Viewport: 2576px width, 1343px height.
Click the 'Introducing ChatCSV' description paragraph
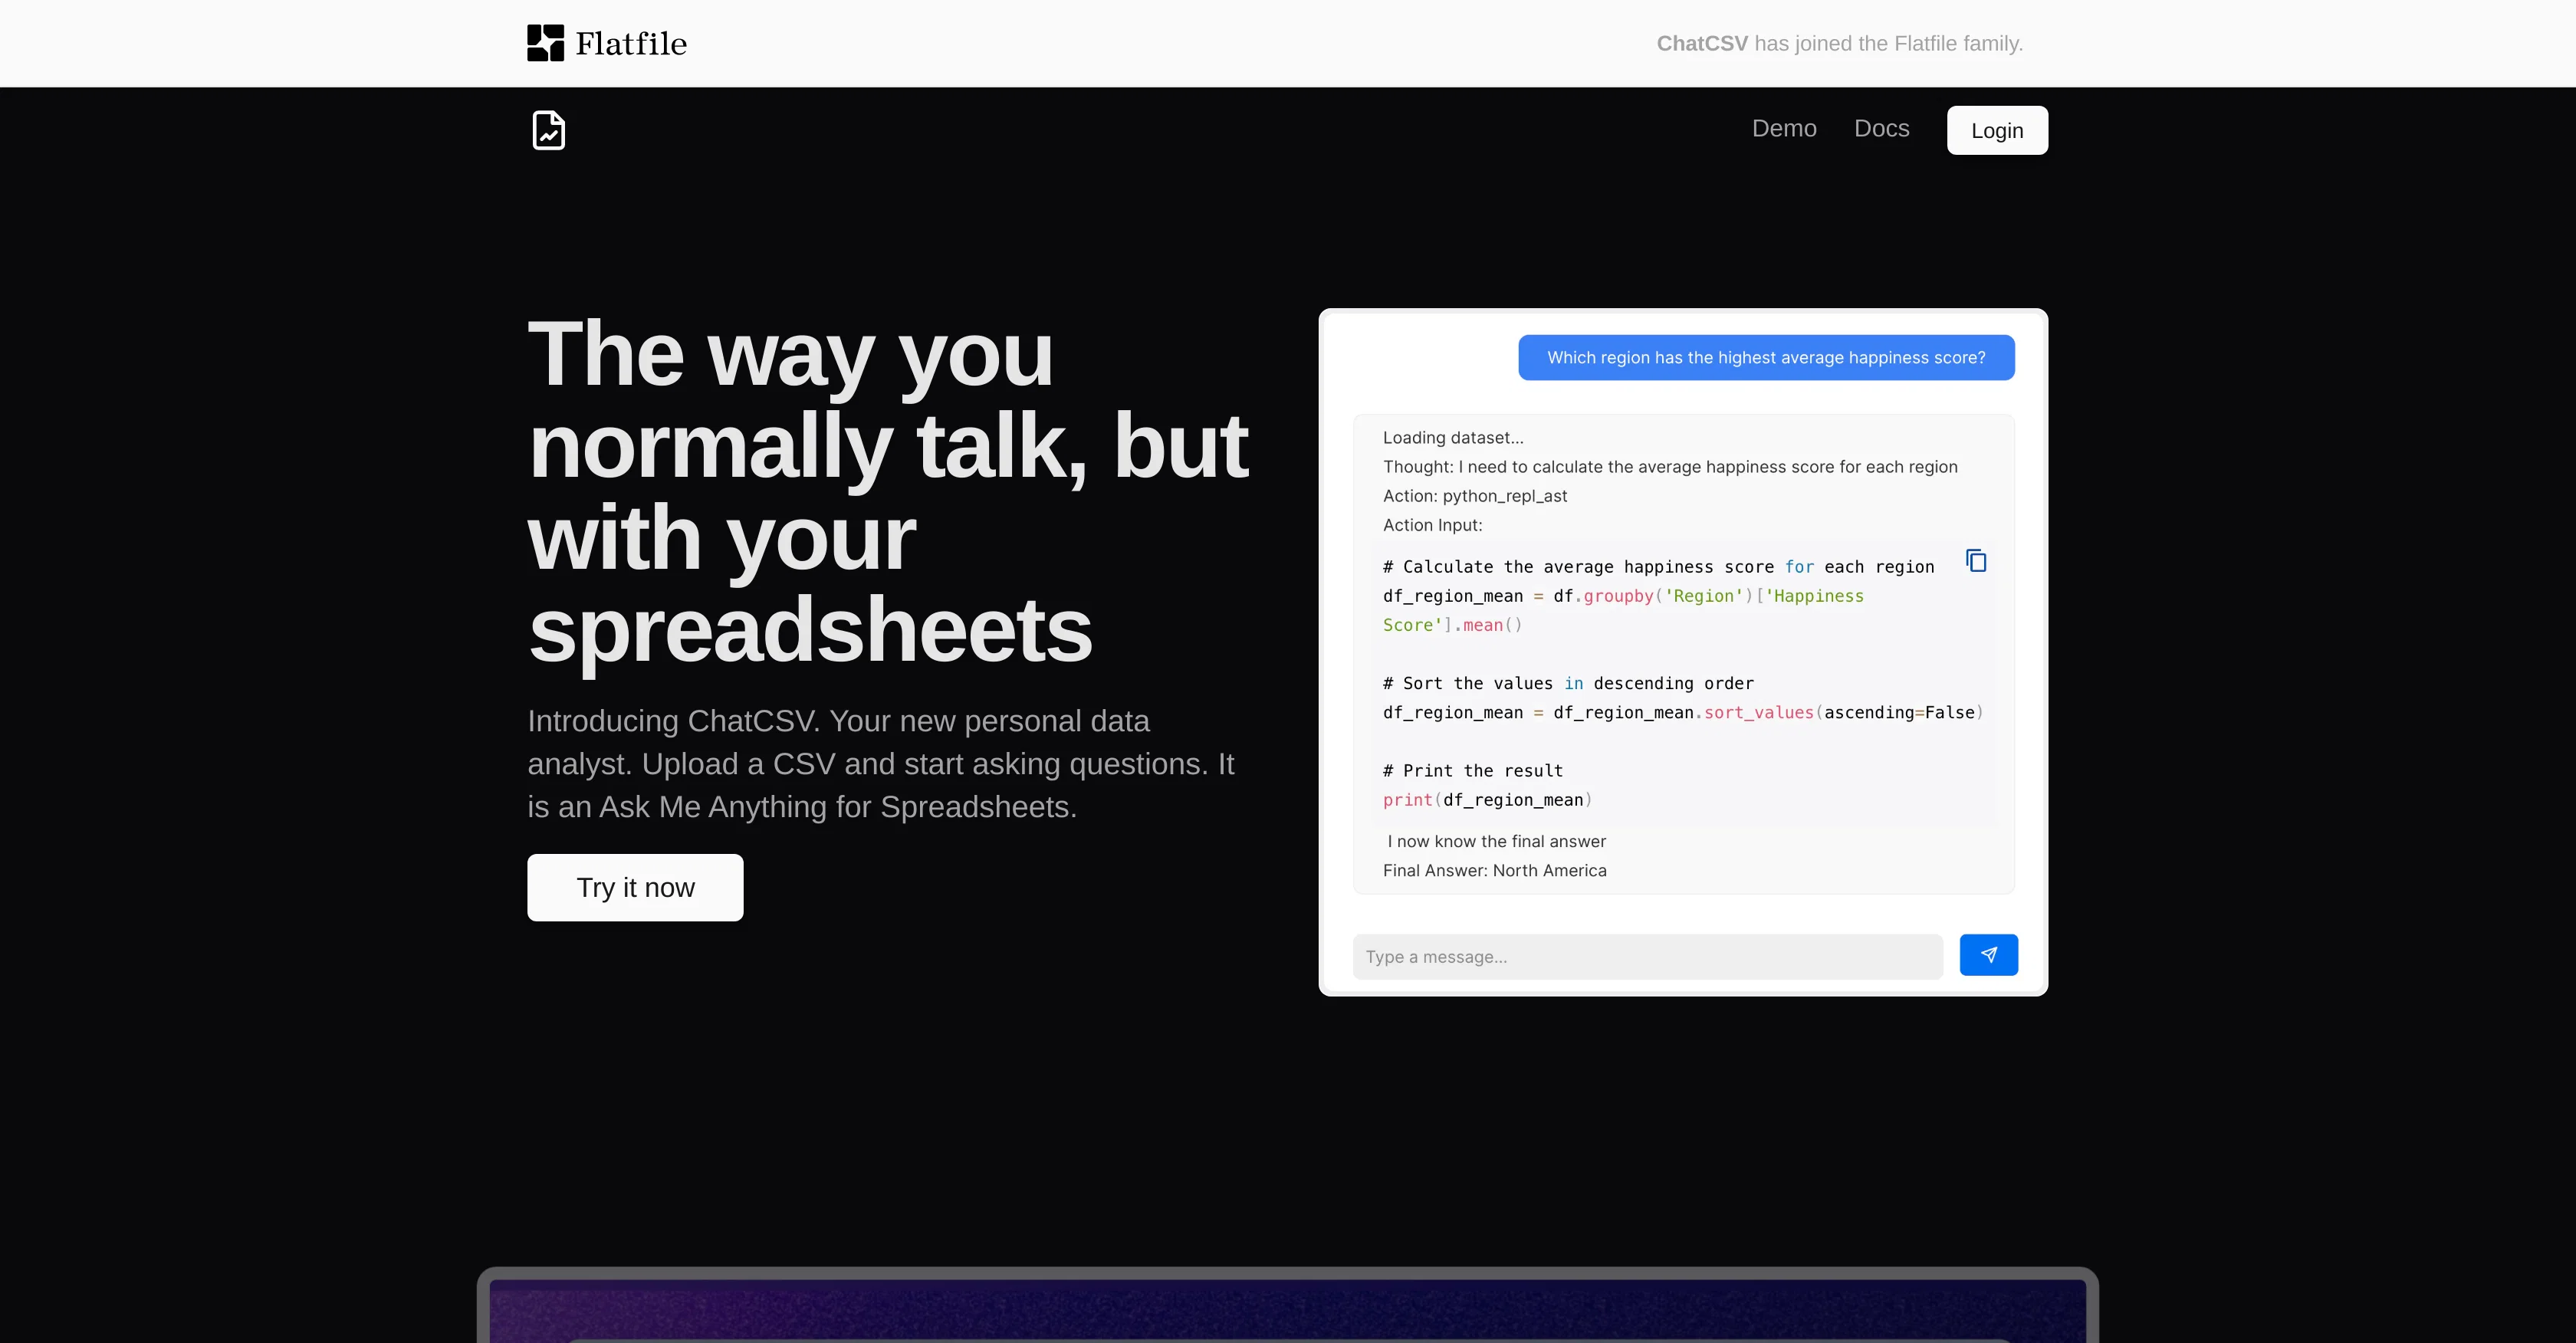881,764
